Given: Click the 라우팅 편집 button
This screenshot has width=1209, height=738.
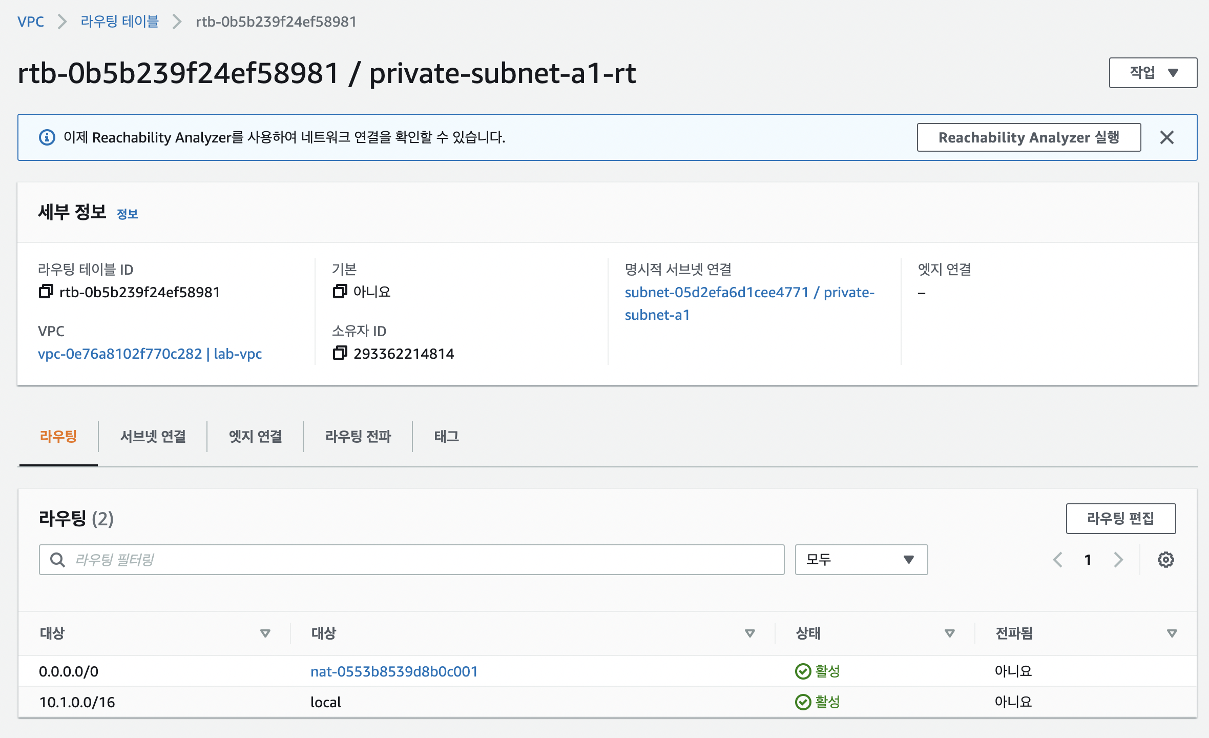Looking at the screenshot, I should pyautogui.click(x=1120, y=519).
